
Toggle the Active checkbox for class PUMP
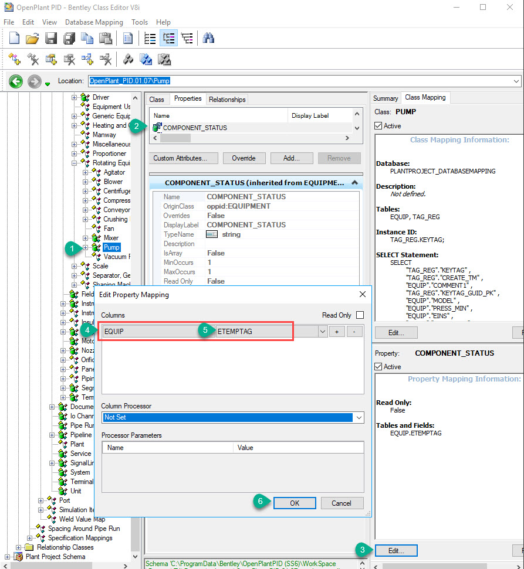(x=378, y=126)
